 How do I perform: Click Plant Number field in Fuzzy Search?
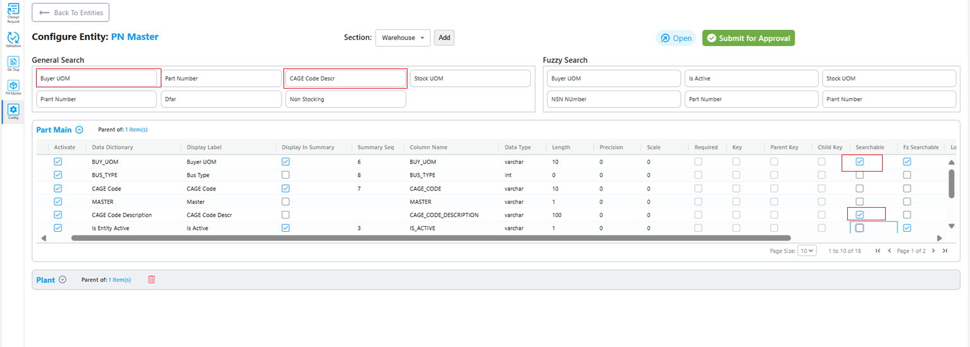point(889,99)
